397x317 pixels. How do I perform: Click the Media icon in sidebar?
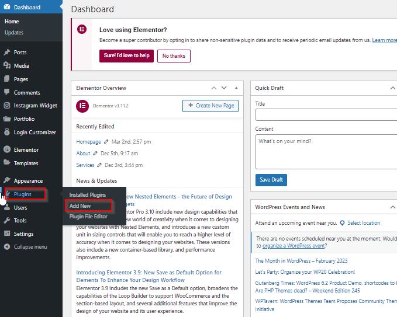pyautogui.click(x=7, y=66)
